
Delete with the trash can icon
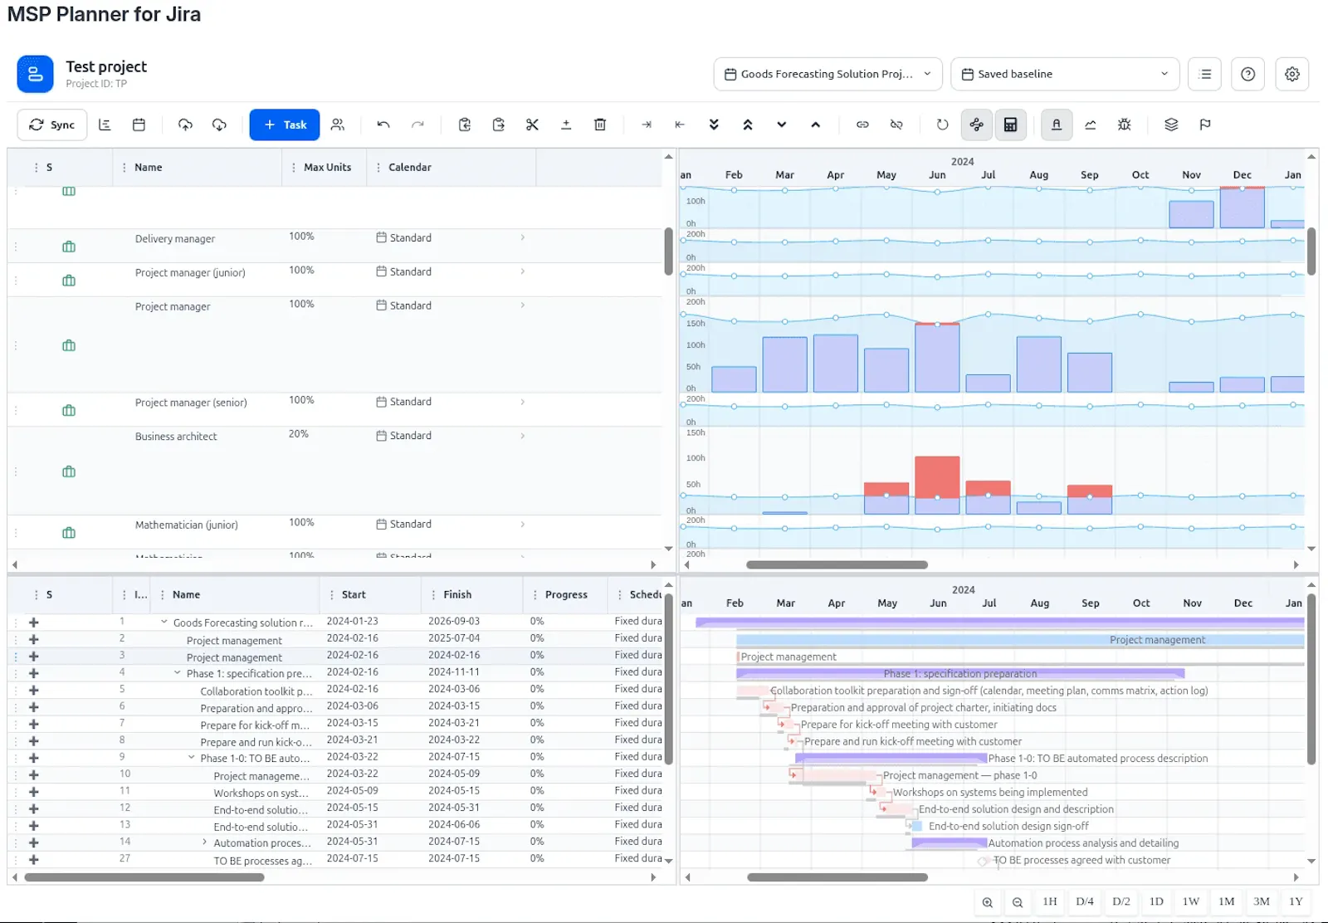point(600,125)
